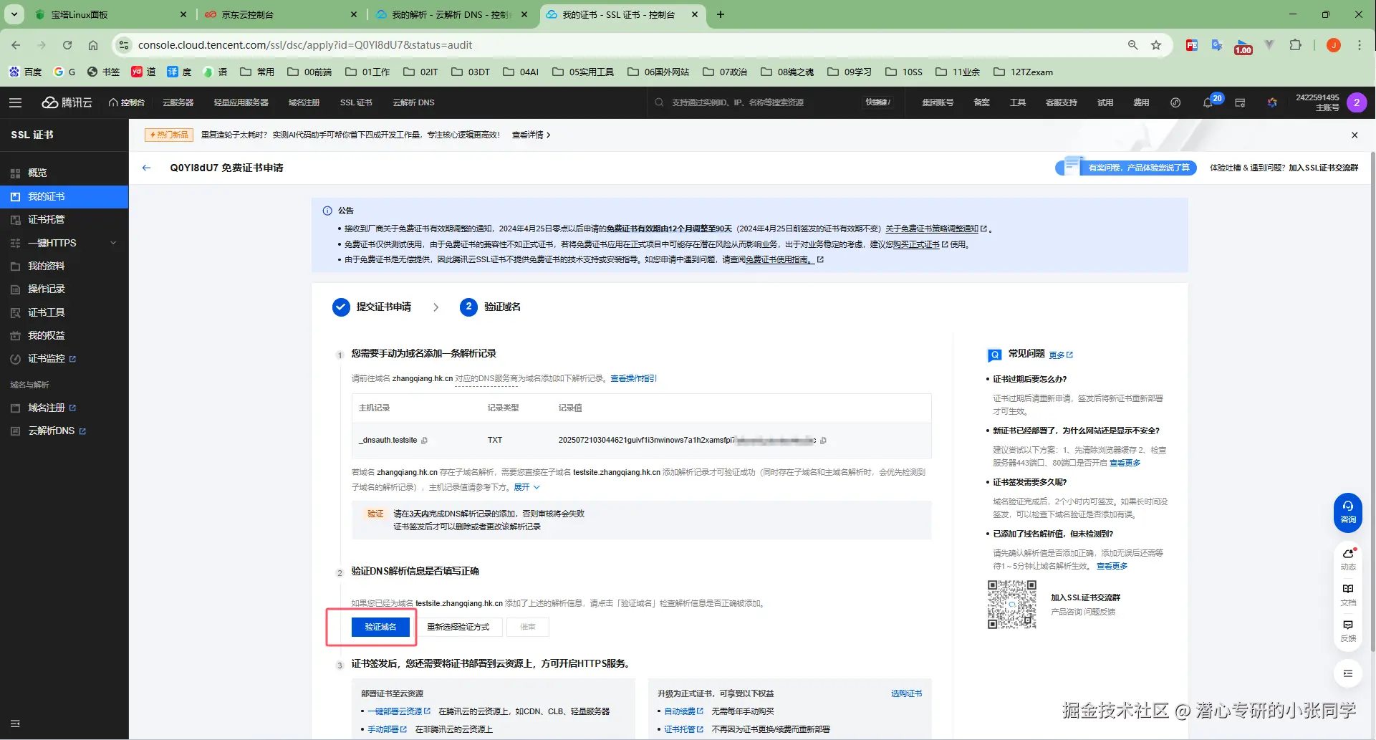Copy the _dnsauth.testsite host record
This screenshot has width=1376, height=740.
point(424,441)
